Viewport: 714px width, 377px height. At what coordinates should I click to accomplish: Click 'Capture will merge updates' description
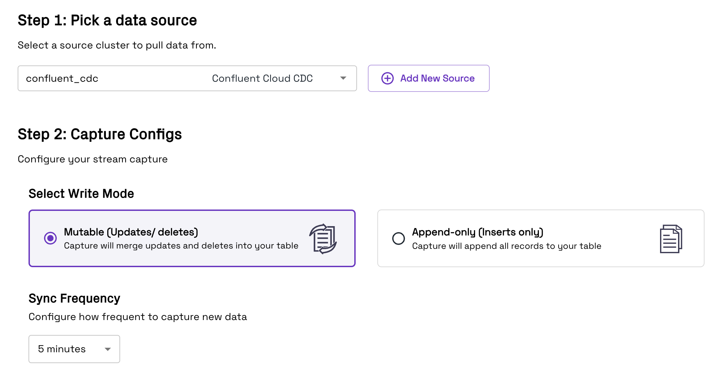coord(181,245)
